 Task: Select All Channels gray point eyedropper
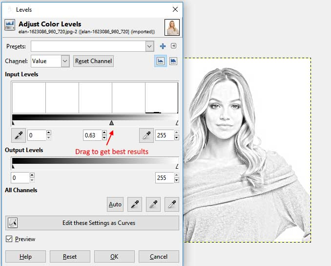click(x=153, y=204)
